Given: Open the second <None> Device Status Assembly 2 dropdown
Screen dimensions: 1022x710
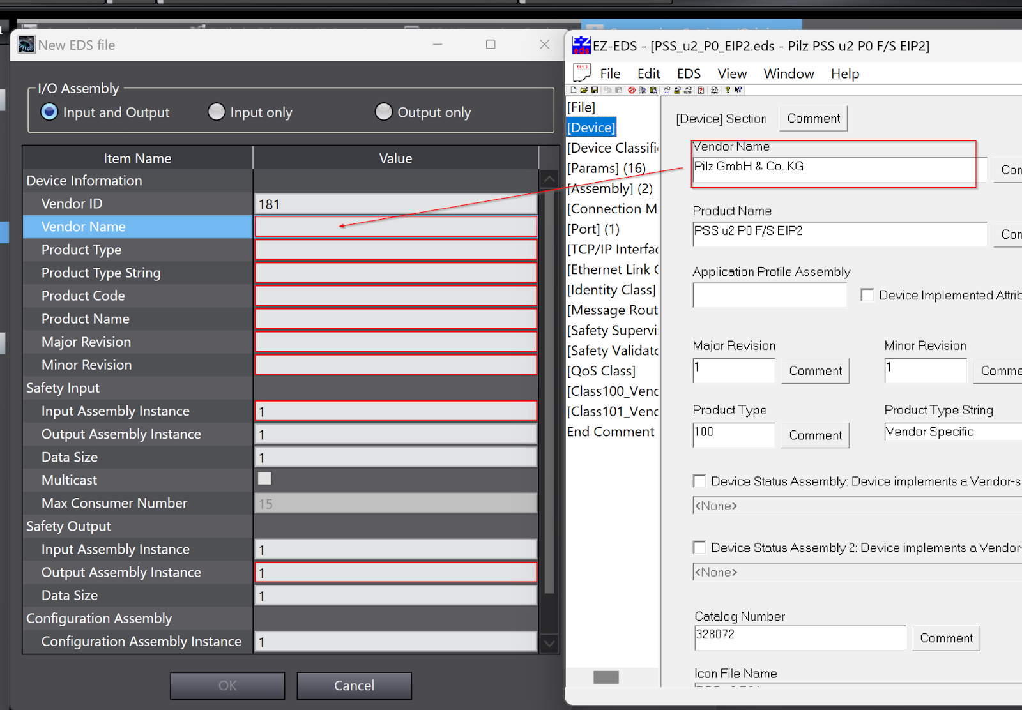Looking at the screenshot, I should click(857, 572).
